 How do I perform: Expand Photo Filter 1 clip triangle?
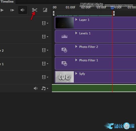point(76,60)
